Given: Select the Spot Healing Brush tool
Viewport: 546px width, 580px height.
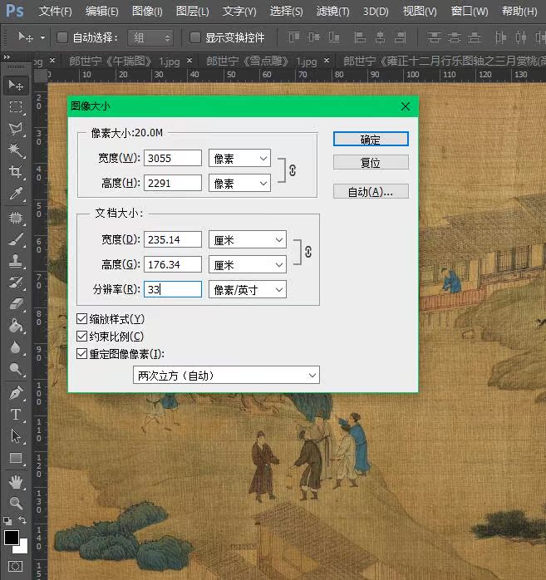Looking at the screenshot, I should [16, 218].
